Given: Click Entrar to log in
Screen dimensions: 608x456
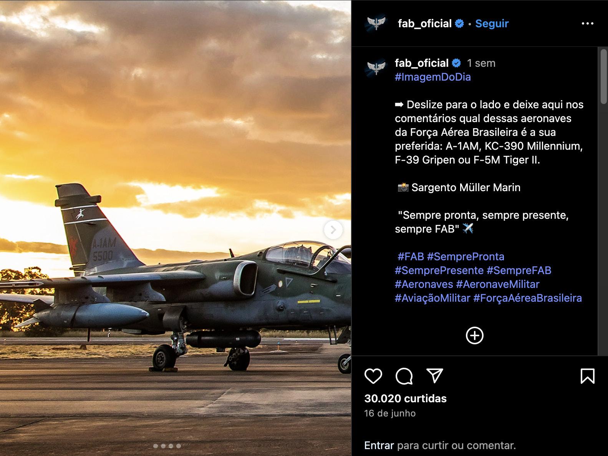Looking at the screenshot, I should [x=379, y=445].
